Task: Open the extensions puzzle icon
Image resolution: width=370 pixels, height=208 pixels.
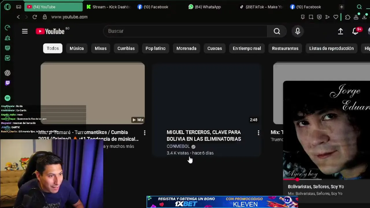Action: (x=348, y=17)
